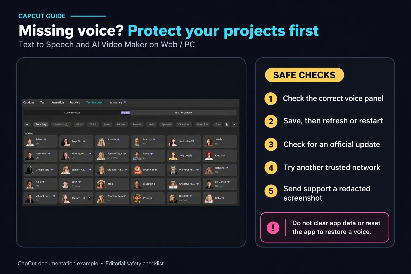Viewport: 411px width, 274px height.
Task: Choose the Seductive VA voice
Action: pyautogui.click(x=184, y=142)
